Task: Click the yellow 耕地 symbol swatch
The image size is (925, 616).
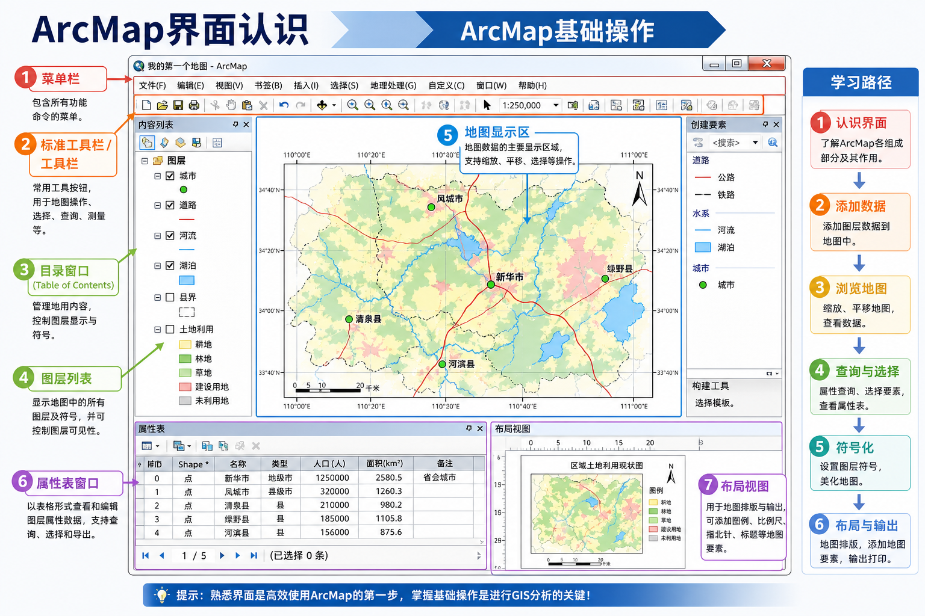Action: tap(185, 345)
